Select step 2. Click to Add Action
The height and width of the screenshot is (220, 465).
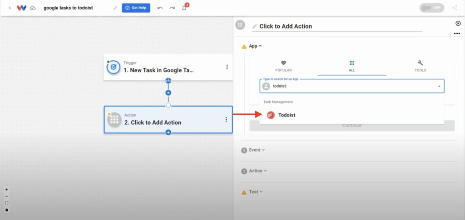[x=168, y=120]
